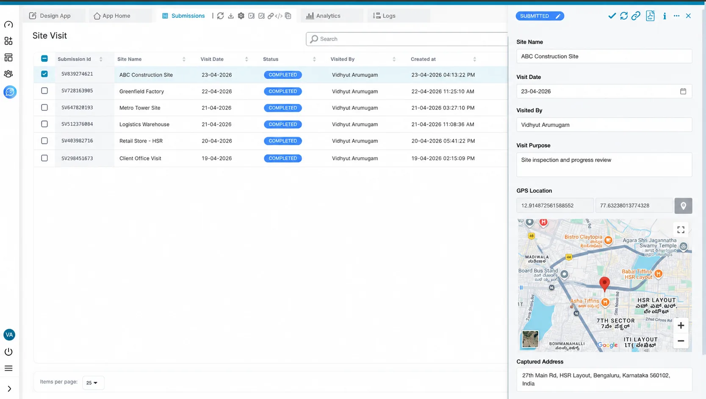Click the chain link icon in the detail panel
The width and height of the screenshot is (706, 399).
[x=636, y=16]
